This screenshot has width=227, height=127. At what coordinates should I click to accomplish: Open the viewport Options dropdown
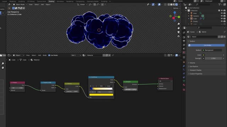[x=177, y=8]
